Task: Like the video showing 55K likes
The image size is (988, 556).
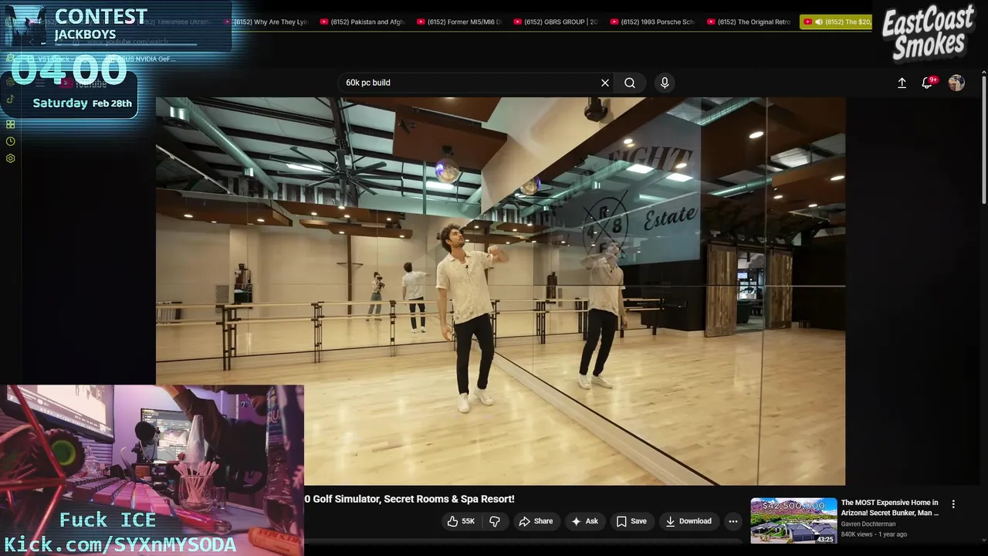Action: coord(461,521)
